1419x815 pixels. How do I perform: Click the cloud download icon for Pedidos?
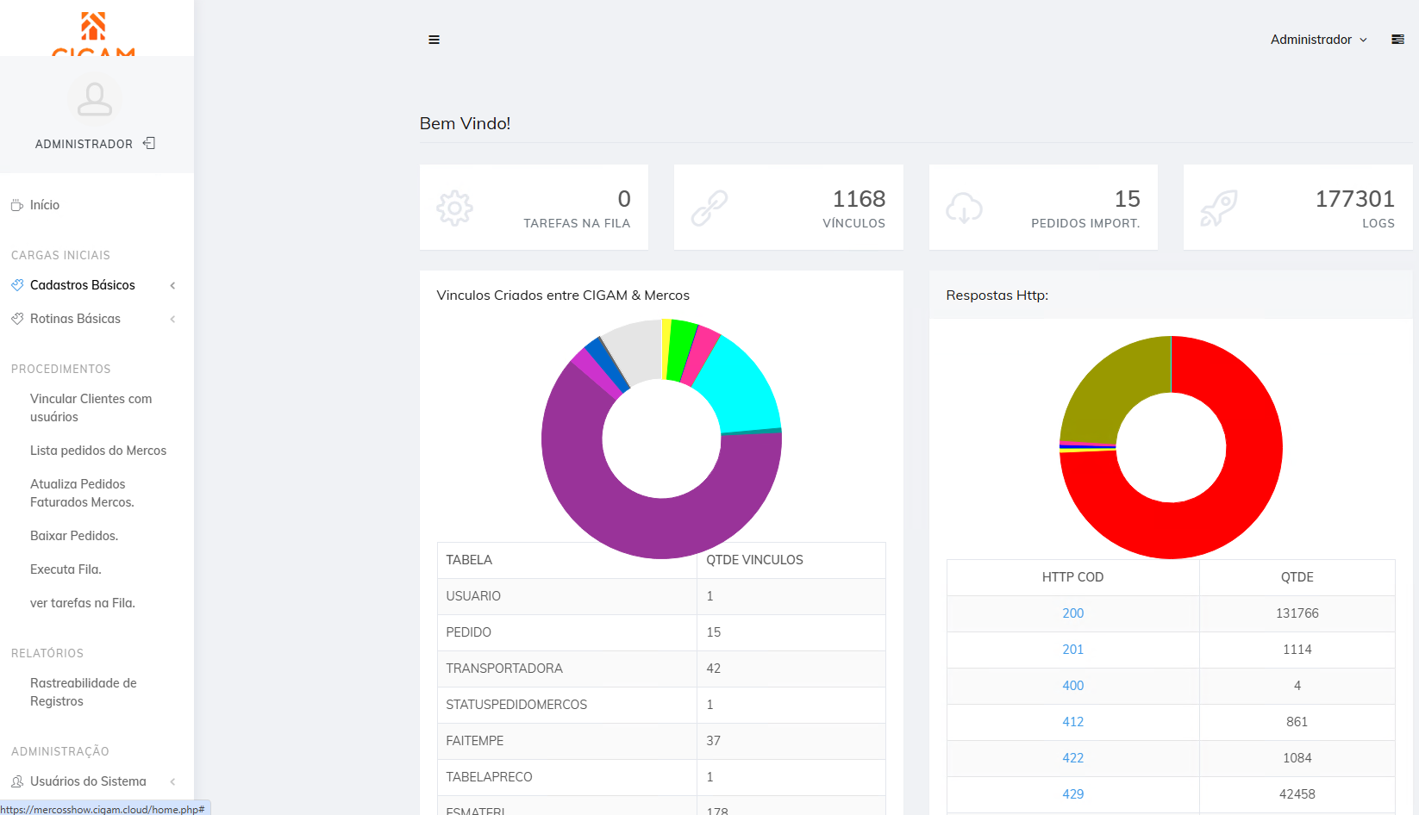click(x=964, y=208)
